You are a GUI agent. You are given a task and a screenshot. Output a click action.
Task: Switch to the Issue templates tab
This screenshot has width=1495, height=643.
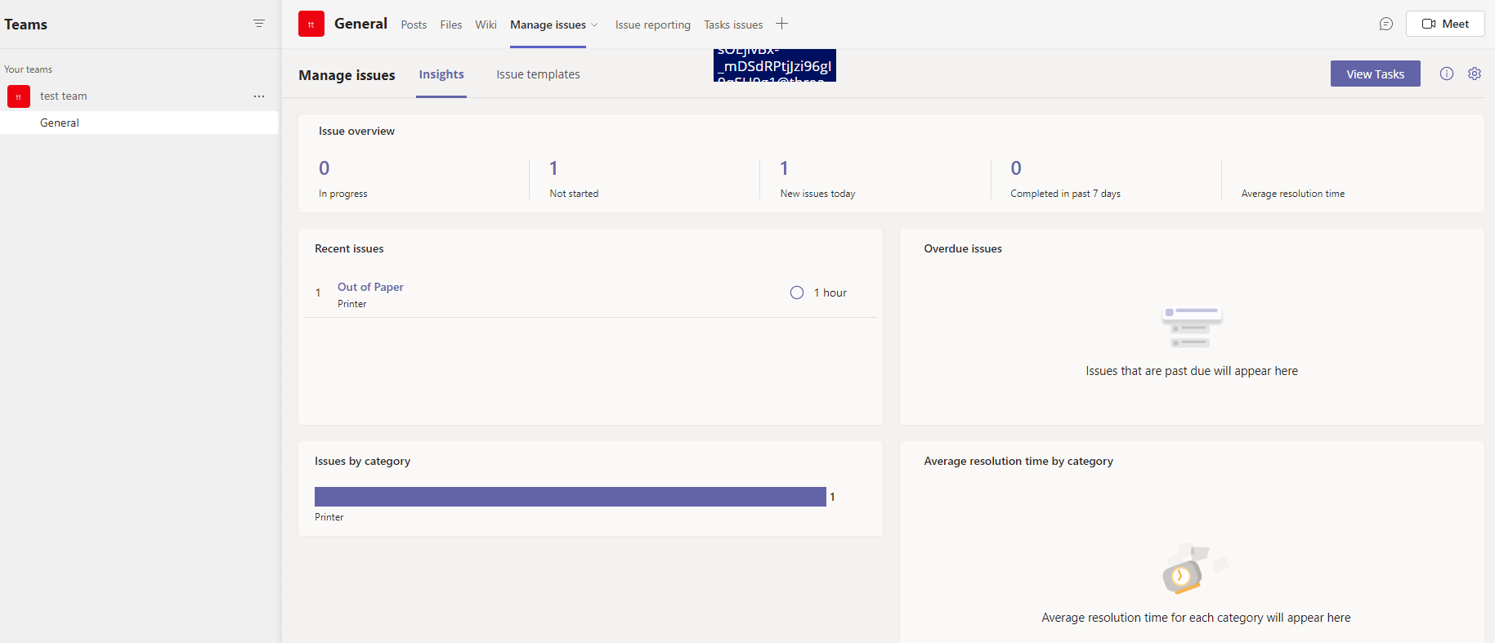(538, 74)
